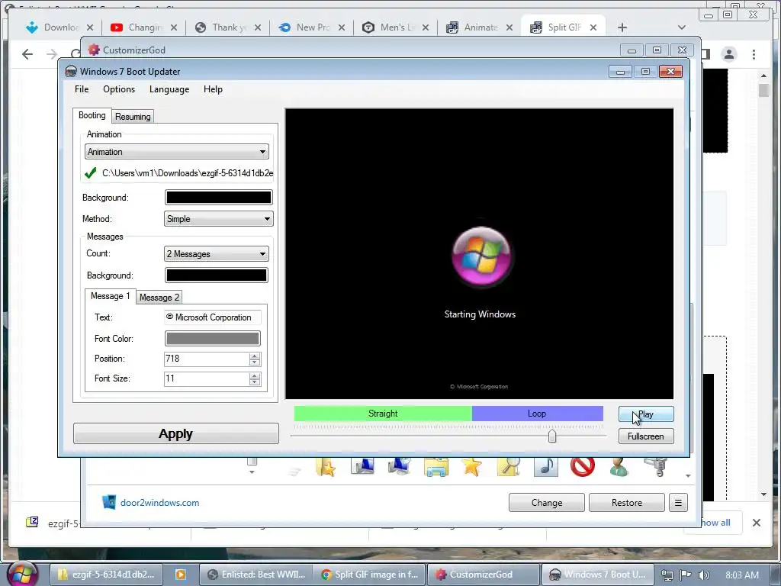781x586 pixels.
Task: Click the Fullscreen button
Action: pyautogui.click(x=646, y=436)
